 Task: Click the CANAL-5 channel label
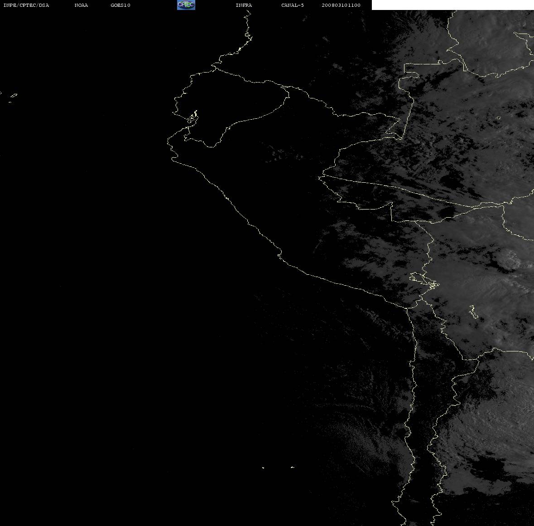[293, 5]
